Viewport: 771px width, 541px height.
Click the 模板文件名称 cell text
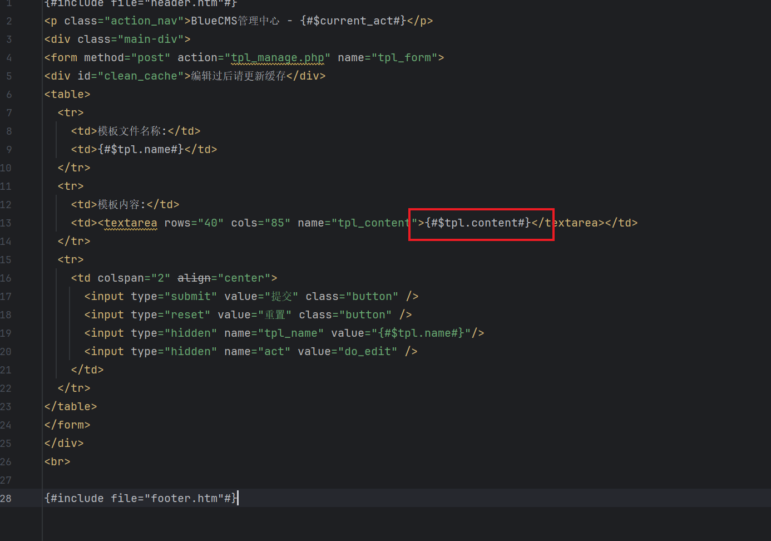click(130, 131)
